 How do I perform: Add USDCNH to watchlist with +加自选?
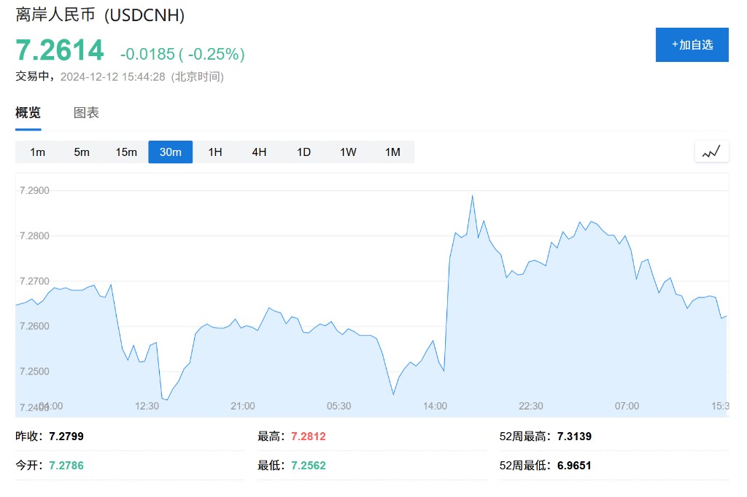[x=692, y=44]
